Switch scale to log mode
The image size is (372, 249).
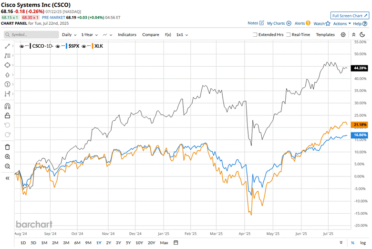pos(363,243)
